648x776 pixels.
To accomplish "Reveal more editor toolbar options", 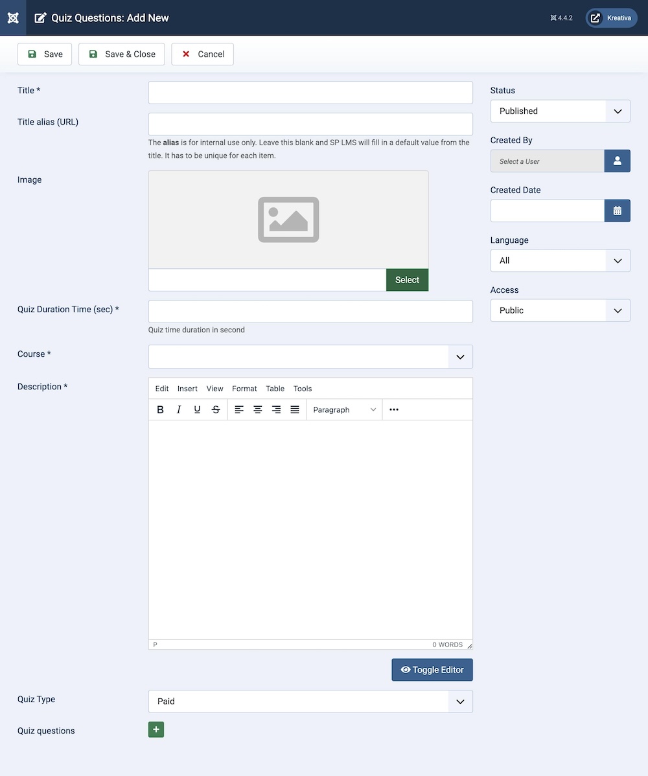I will 394,409.
